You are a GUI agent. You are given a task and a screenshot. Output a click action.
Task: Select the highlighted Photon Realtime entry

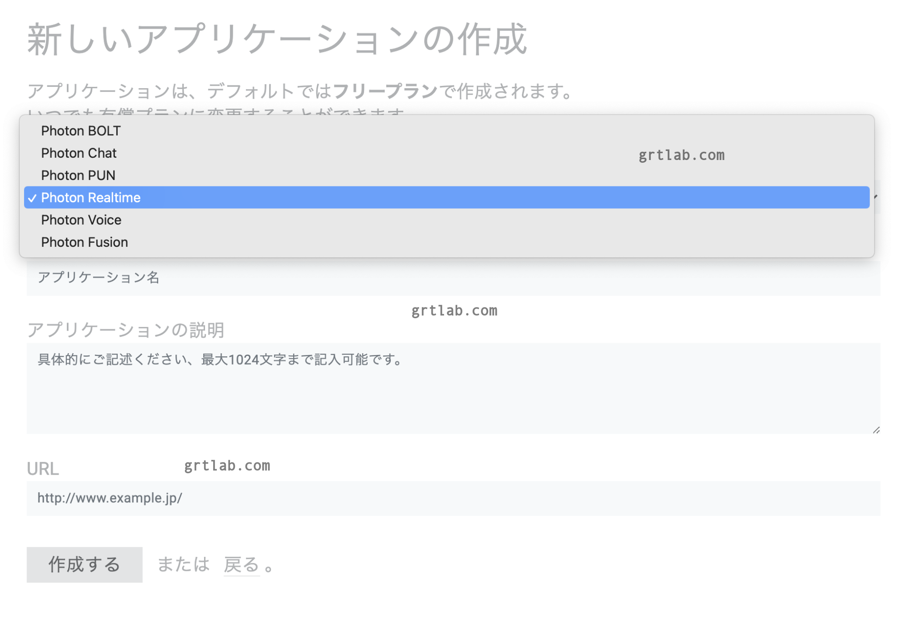(91, 198)
